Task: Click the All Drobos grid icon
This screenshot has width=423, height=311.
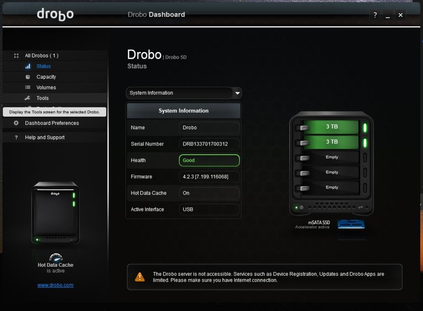Action: (x=16, y=56)
